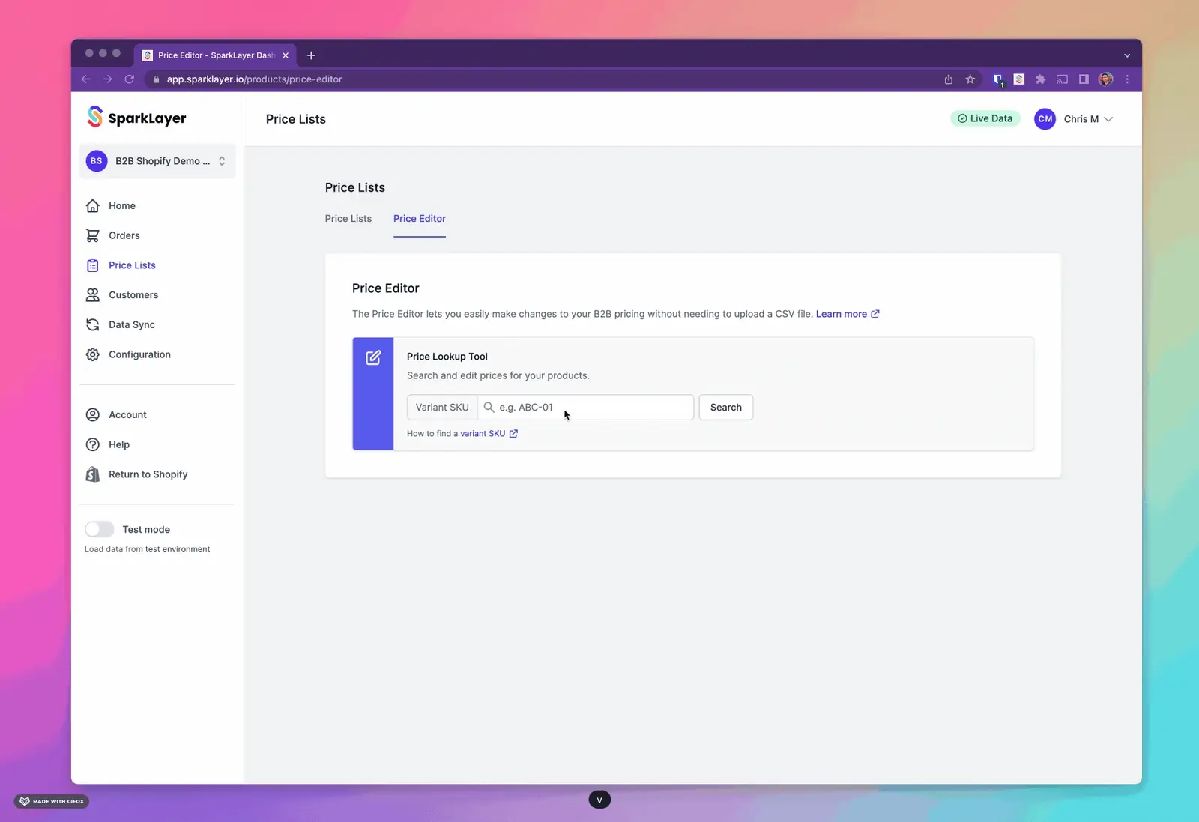This screenshot has width=1199, height=822.
Task: Open the variant SKU help link
Action: (489, 434)
